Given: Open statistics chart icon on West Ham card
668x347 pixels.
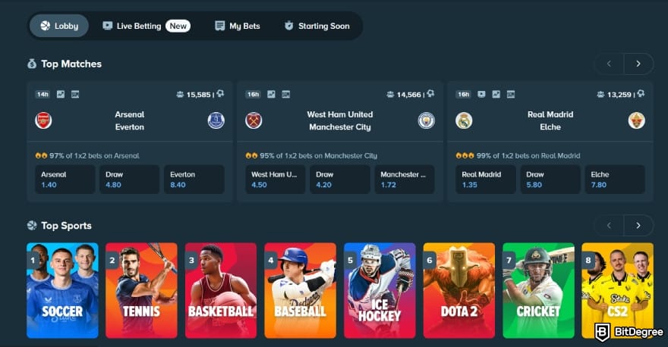Looking at the screenshot, I should (x=271, y=95).
